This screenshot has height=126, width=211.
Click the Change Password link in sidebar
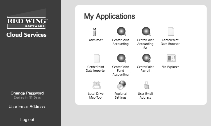[x=27, y=93]
